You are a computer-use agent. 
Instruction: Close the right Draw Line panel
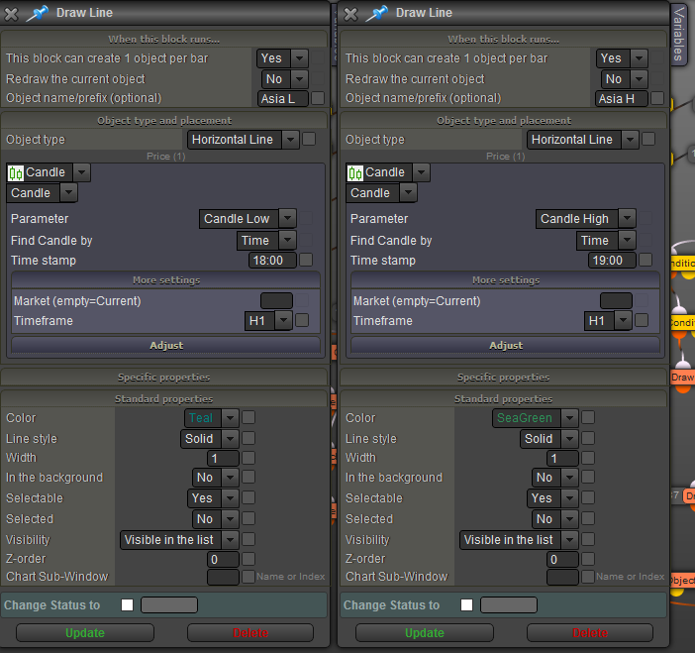pyautogui.click(x=350, y=14)
